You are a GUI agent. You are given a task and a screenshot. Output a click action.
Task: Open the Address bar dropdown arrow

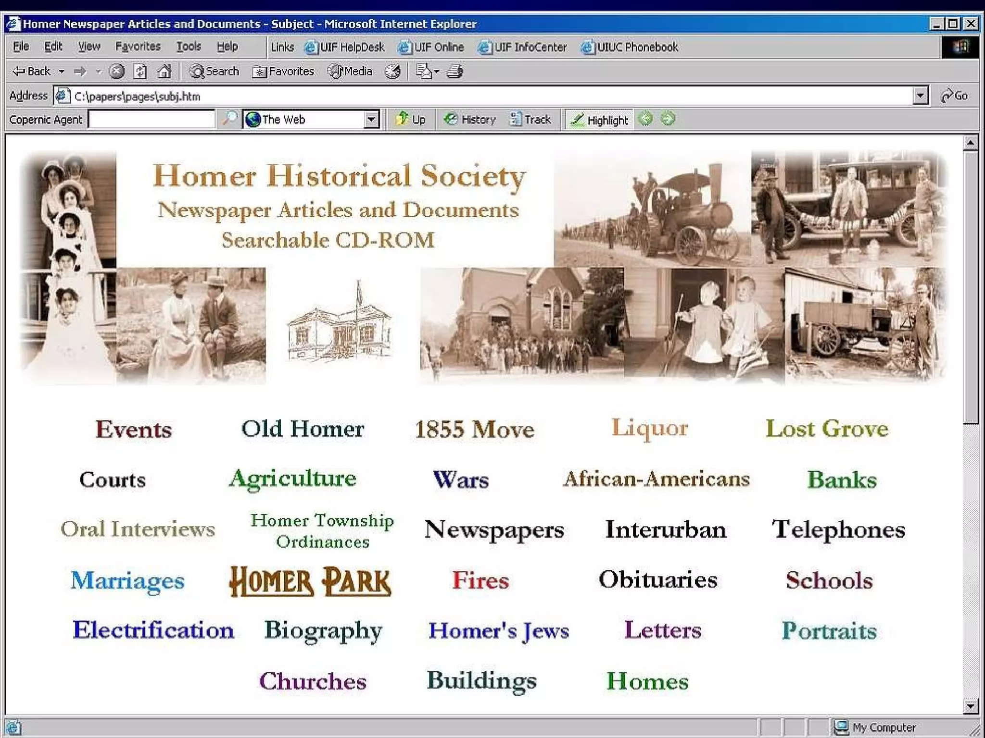tap(920, 96)
